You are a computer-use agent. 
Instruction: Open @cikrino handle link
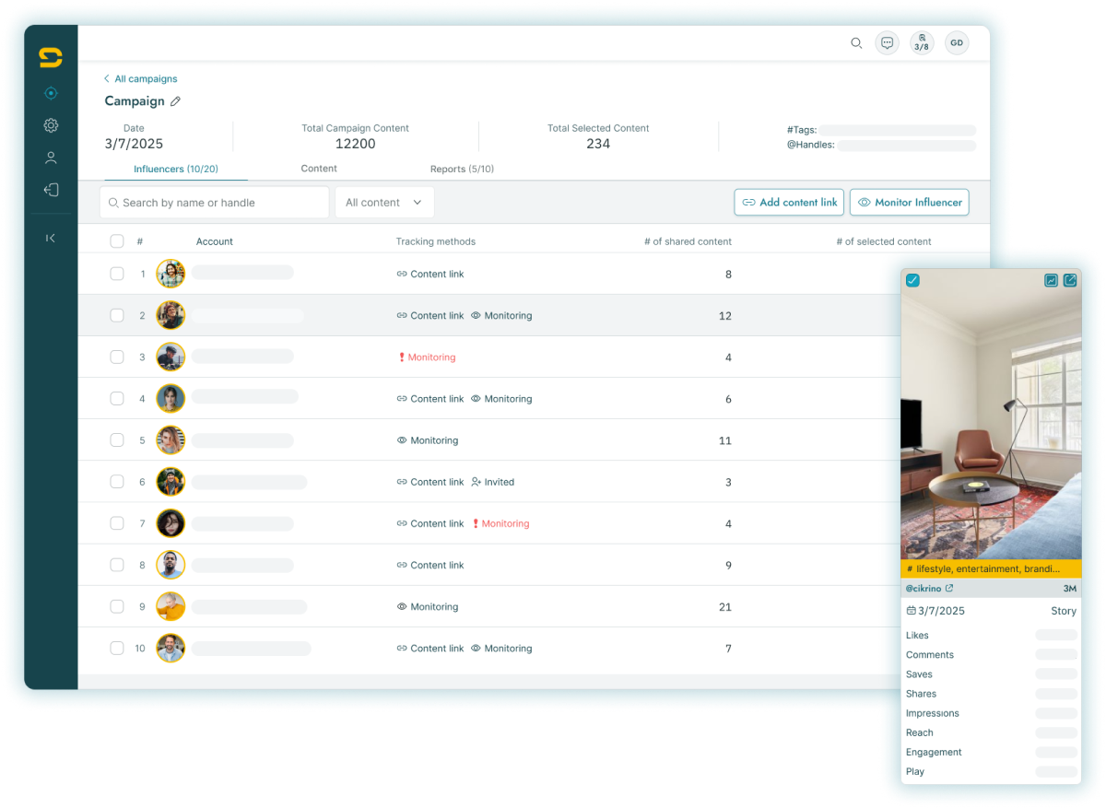click(924, 588)
